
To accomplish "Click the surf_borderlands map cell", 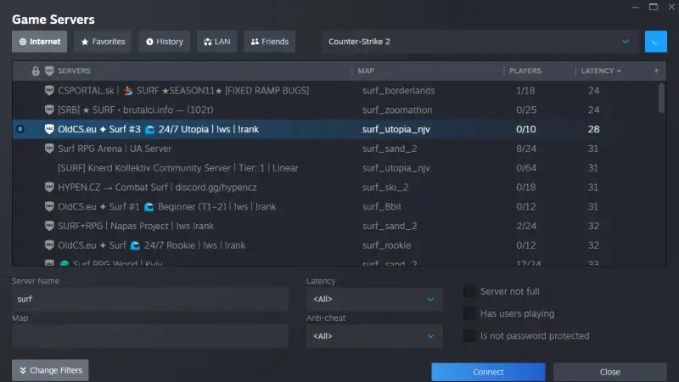I will 398,91.
